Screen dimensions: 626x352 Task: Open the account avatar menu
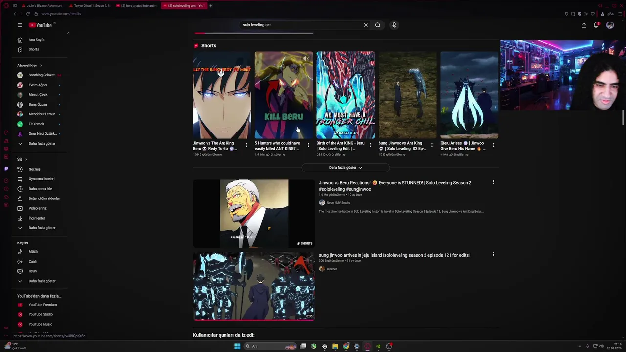[610, 25]
